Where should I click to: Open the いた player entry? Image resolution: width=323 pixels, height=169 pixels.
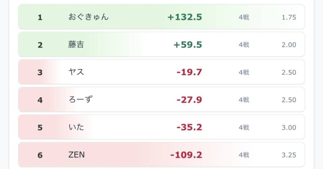click(x=76, y=127)
